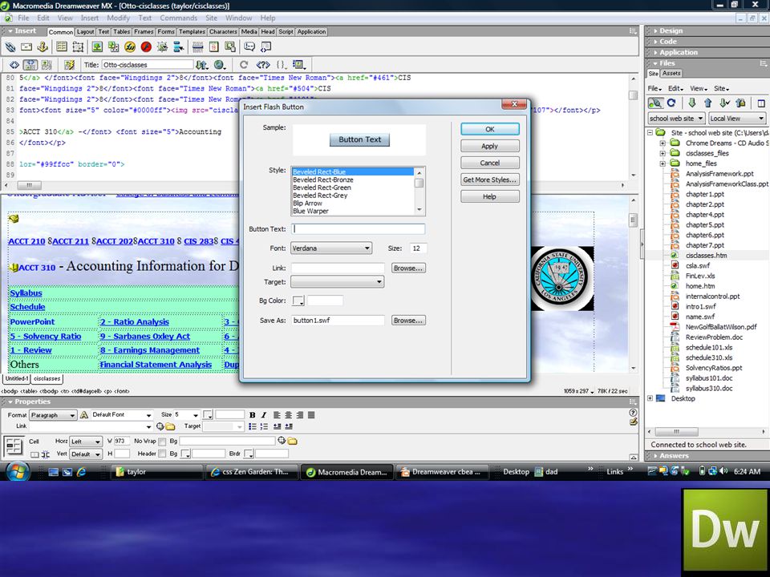Open the Bg Color swatch in Flash Button dialog
Screen dimensions: 770x577
(x=298, y=301)
